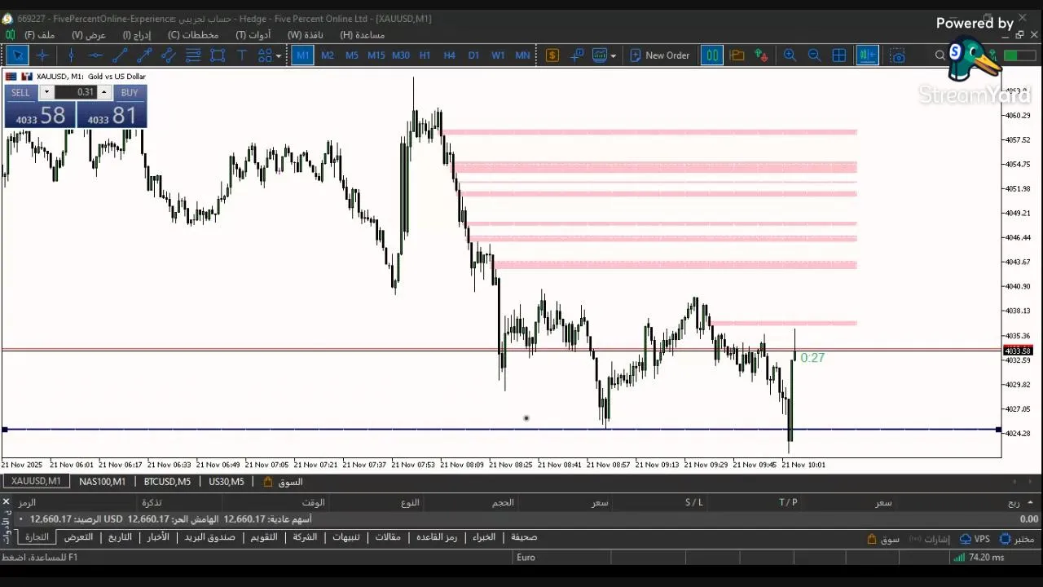Switch to the BTCUSD,M5 chart tab

click(167, 482)
